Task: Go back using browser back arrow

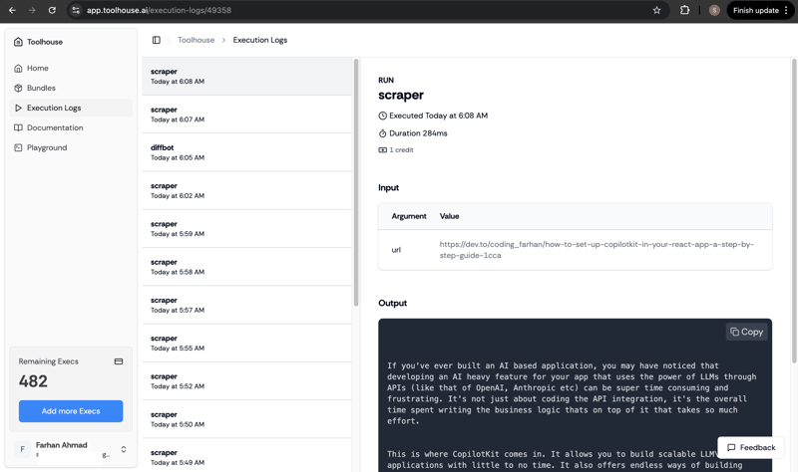Action: [12, 10]
